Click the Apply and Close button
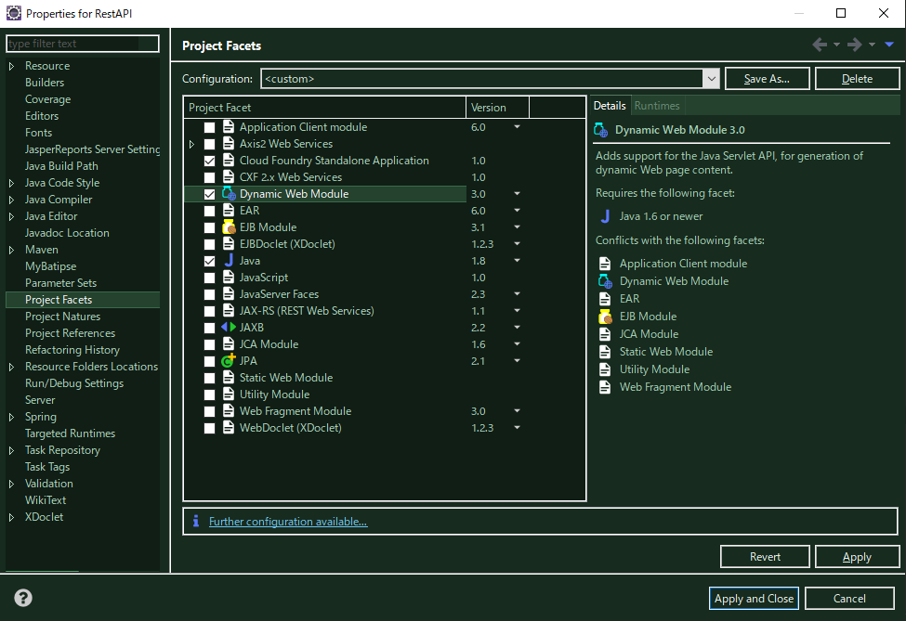This screenshot has height=621, width=906. (x=753, y=598)
